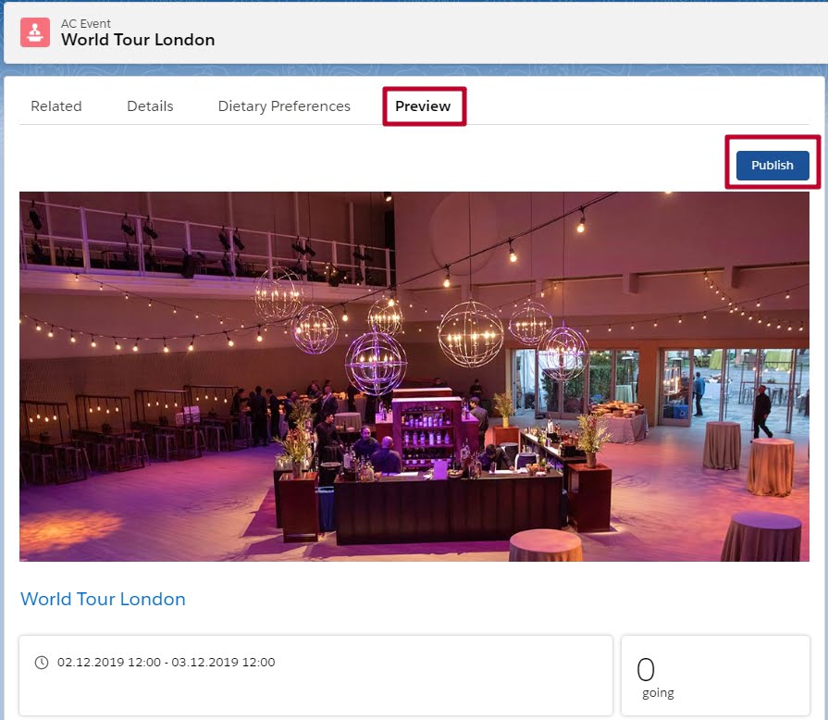The width and height of the screenshot is (828, 720).
Task: Click the World Tour London header title
Action: [138, 40]
